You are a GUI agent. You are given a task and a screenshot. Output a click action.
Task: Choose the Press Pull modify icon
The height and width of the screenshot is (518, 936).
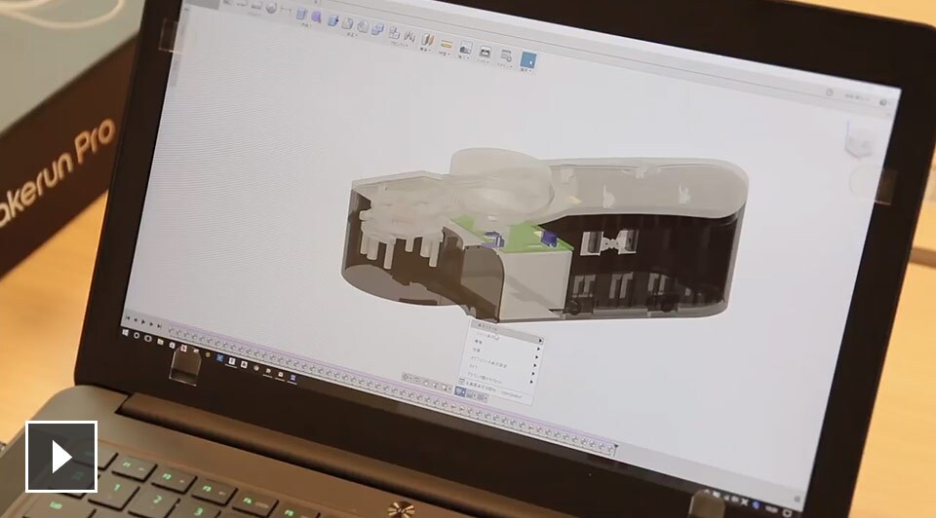pos(332,20)
